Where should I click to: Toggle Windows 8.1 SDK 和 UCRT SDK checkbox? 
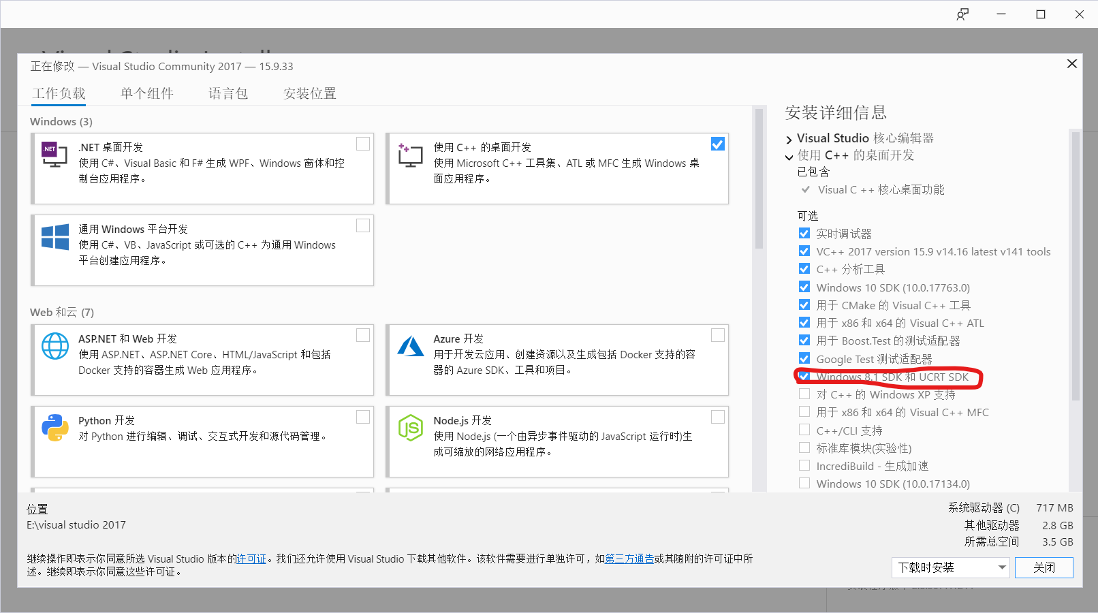pyautogui.click(x=804, y=376)
